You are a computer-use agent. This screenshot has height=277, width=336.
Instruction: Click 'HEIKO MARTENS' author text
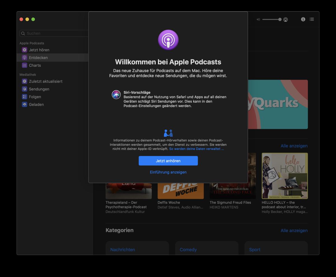(224, 207)
